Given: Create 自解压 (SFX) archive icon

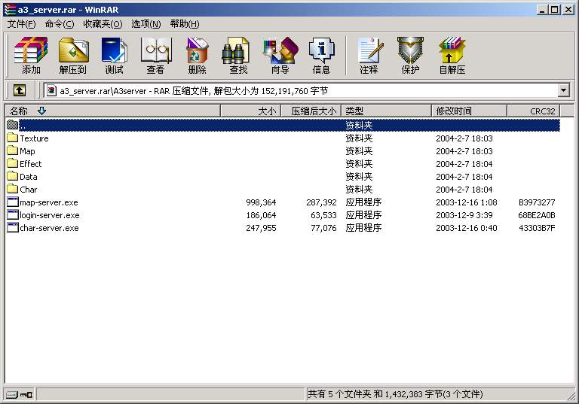Looking at the screenshot, I should point(452,56).
